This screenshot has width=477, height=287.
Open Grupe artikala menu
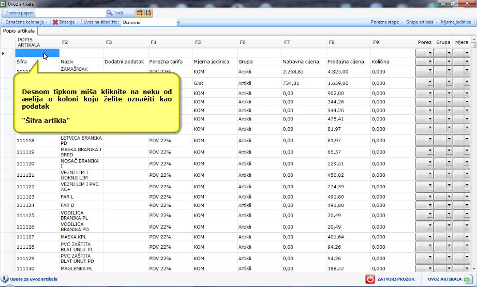(422, 22)
